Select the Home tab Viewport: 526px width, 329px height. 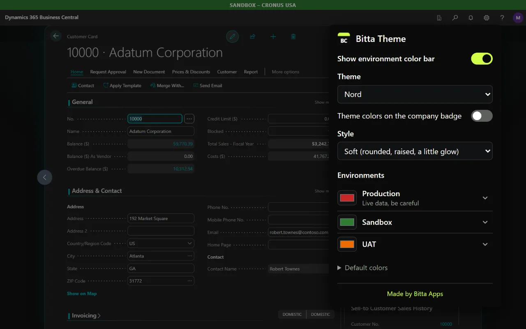coord(77,72)
